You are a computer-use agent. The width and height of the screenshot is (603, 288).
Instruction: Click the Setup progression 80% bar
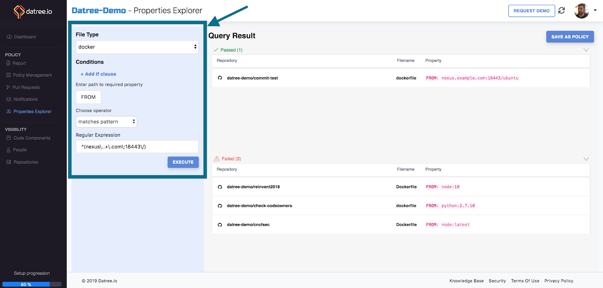[x=32, y=284]
